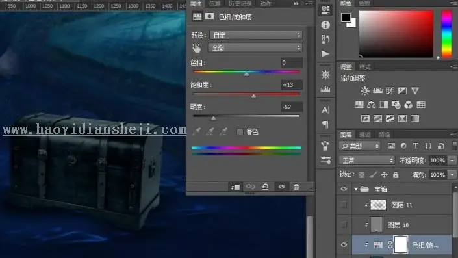The height and width of the screenshot is (258, 458).
Task: Activate the on-image targeted adjustment hand tool
Action: point(197,48)
